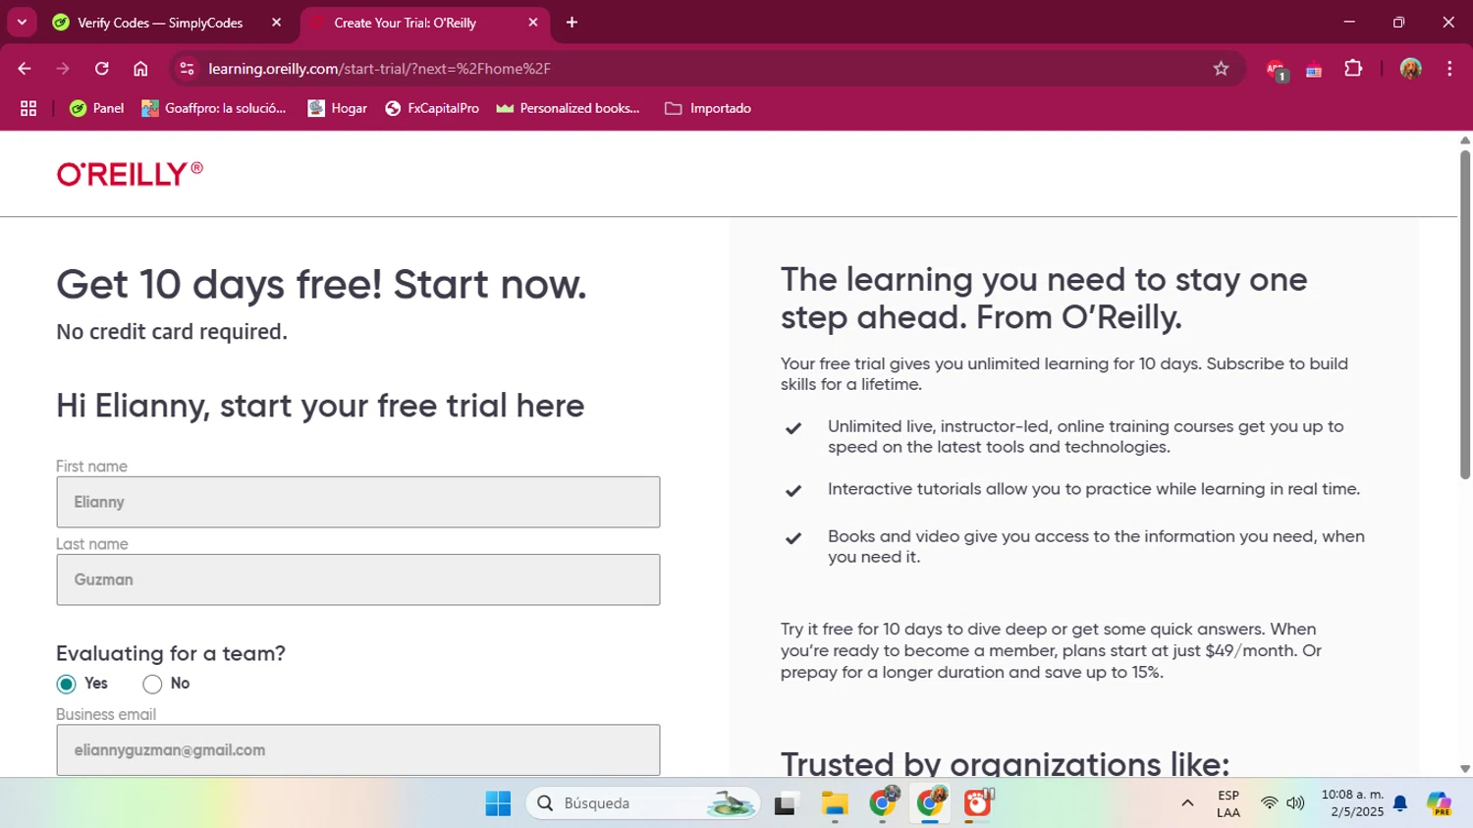1473x828 pixels.
Task: Close the Create Your Trial tab
Action: point(533,23)
